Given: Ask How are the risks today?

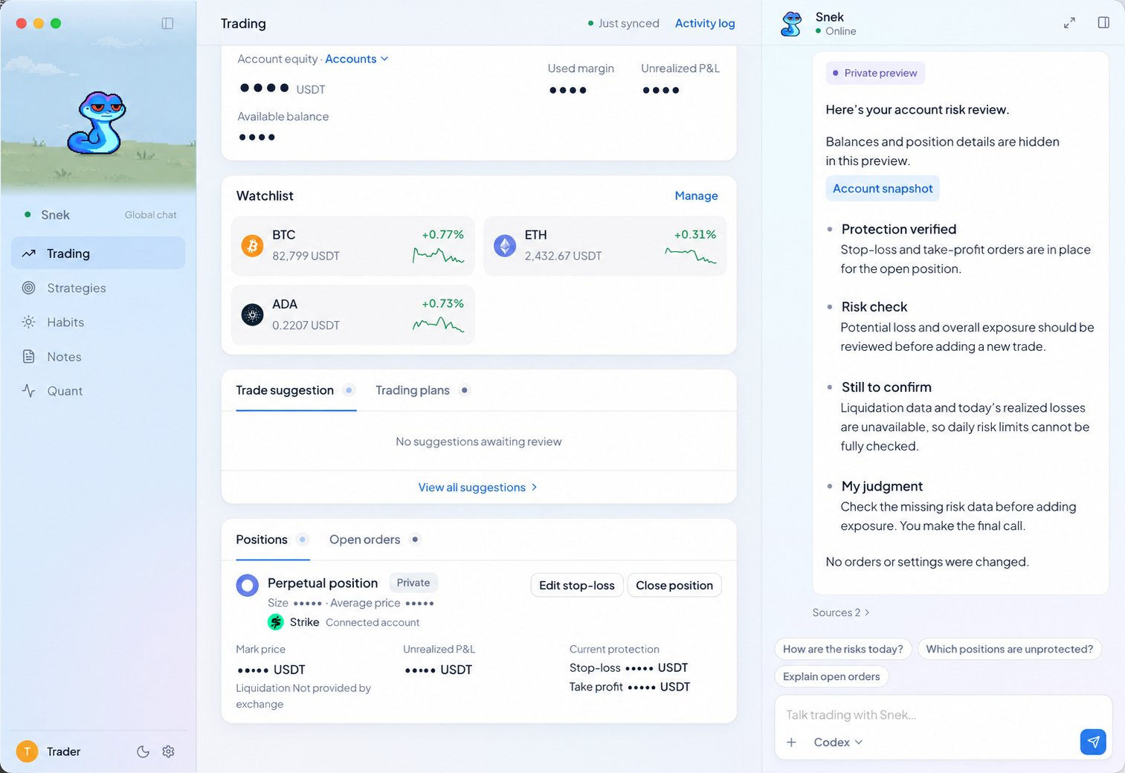Looking at the screenshot, I should click(x=842, y=649).
